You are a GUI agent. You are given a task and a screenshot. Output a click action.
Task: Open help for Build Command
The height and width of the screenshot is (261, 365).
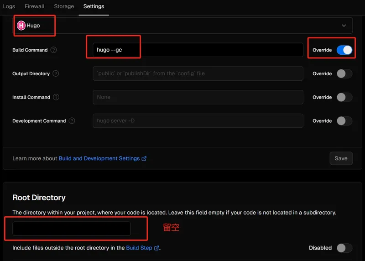pos(53,50)
